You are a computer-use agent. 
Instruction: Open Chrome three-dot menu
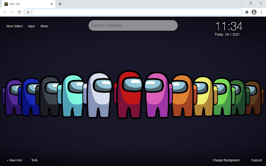261,12
